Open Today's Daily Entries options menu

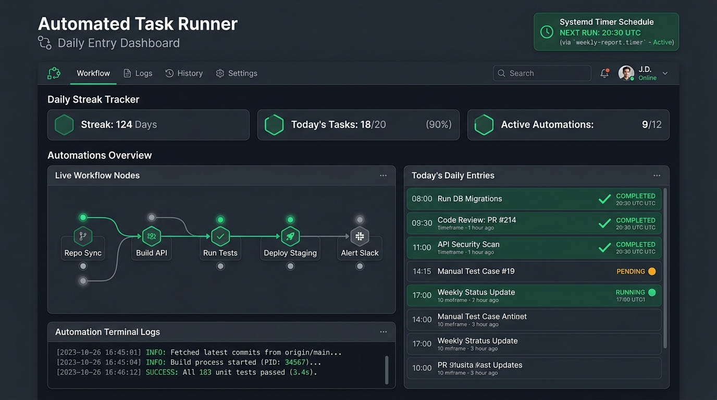pos(657,176)
